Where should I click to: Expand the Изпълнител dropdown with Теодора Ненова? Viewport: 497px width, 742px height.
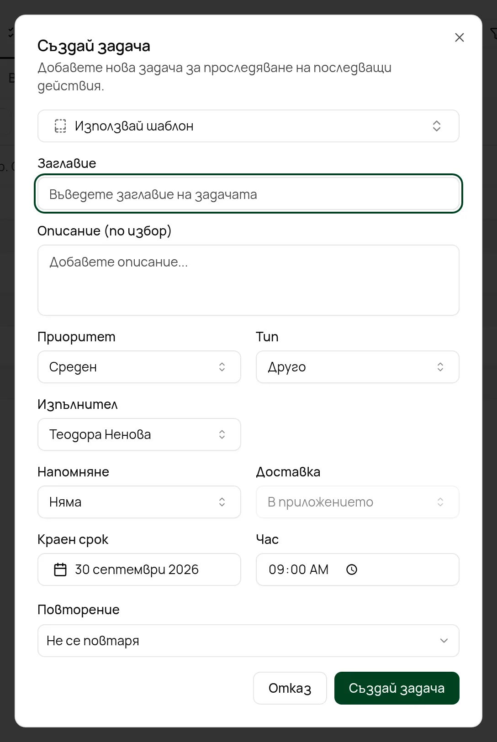(139, 434)
